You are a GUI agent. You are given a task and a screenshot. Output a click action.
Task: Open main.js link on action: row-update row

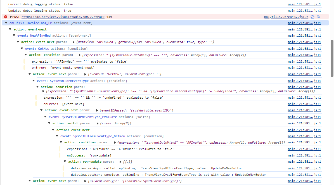coord(304,162)
